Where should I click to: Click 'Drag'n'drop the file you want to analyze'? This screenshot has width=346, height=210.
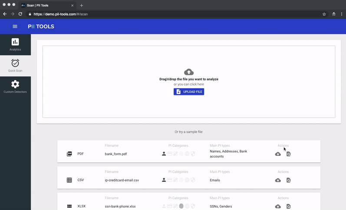[x=189, y=79]
